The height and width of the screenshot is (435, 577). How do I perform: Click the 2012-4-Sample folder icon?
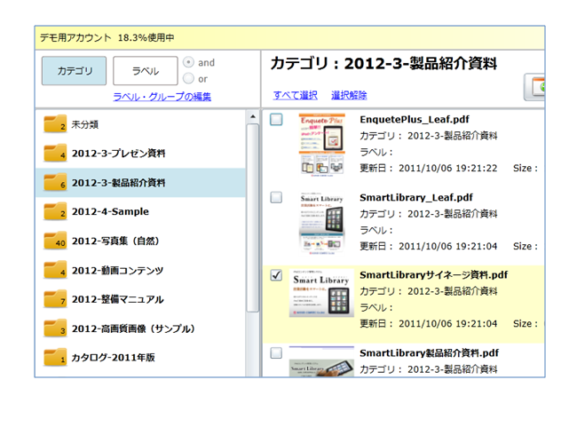pyautogui.click(x=55, y=211)
